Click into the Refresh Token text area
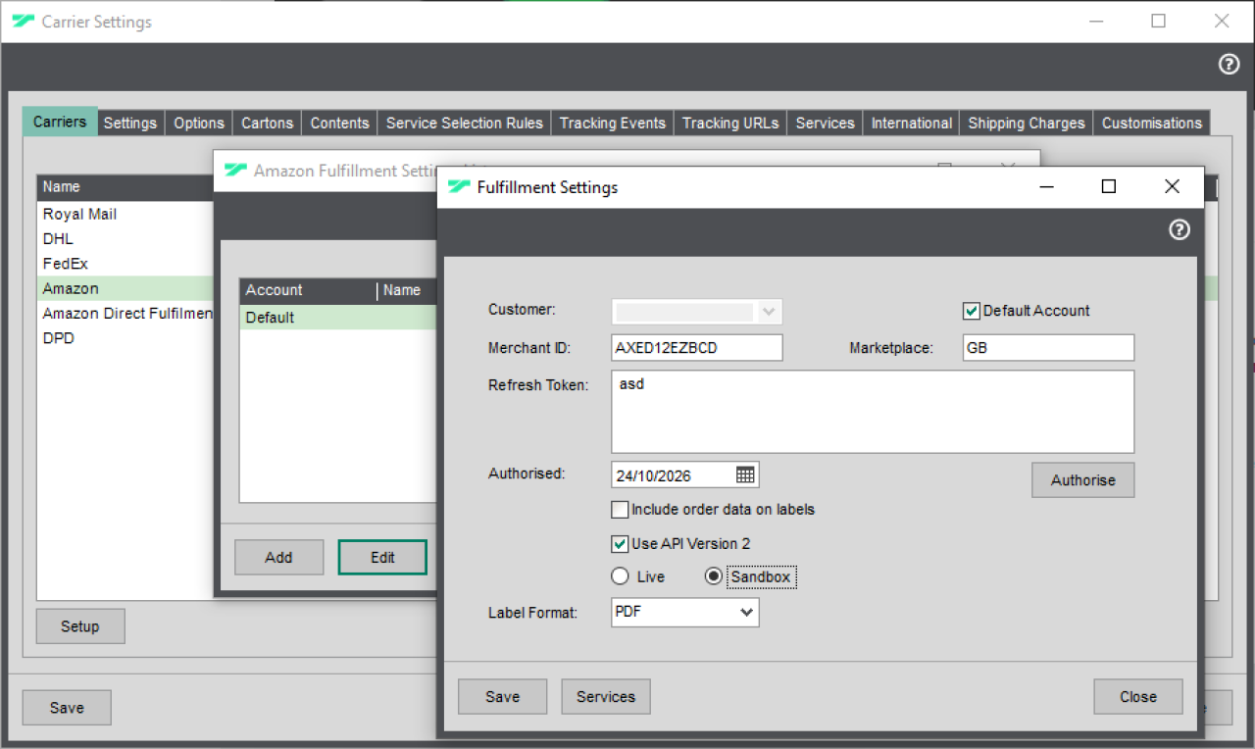 coord(873,412)
